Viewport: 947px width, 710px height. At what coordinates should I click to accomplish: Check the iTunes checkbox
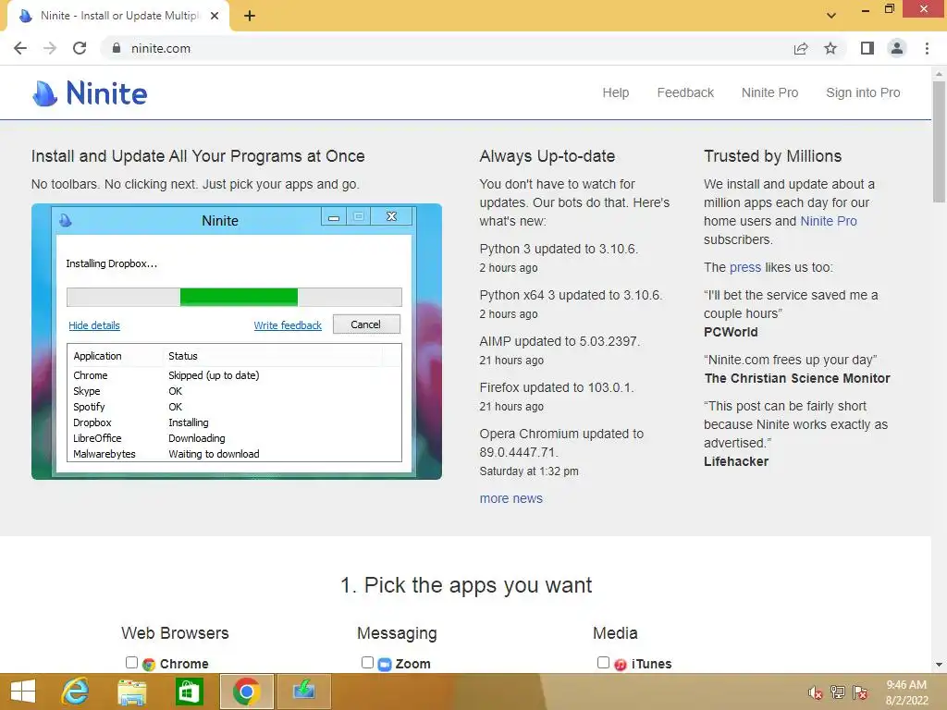tap(603, 662)
